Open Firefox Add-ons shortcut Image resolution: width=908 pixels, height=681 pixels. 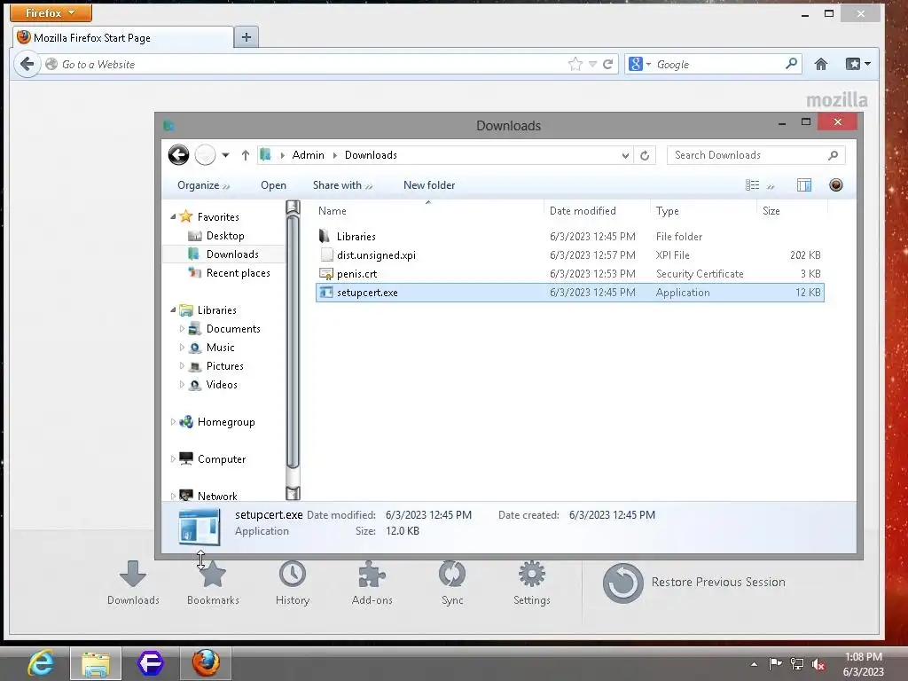[372, 583]
